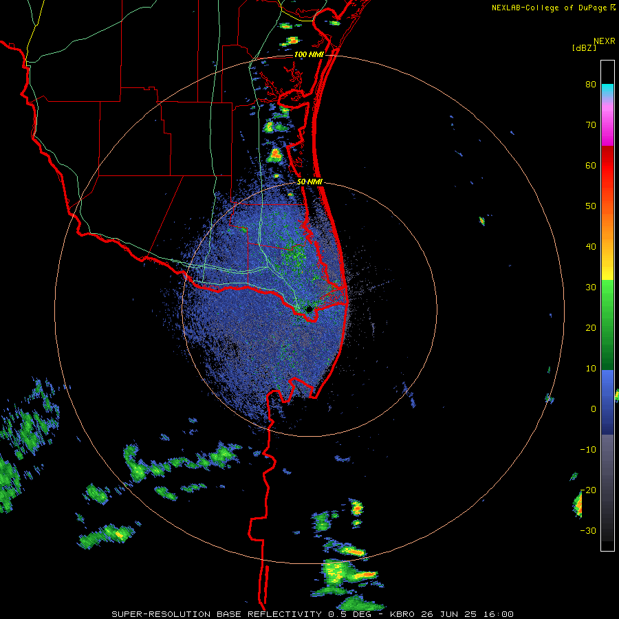The height and width of the screenshot is (619, 619).
Task: Click the 0 tick label on the dBZ scale
Action: pos(594,409)
